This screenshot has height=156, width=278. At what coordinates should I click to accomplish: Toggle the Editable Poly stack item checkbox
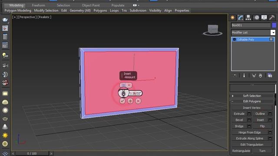click(271, 39)
